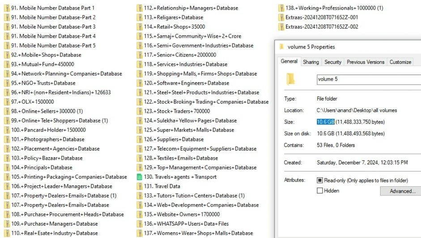Click the zip icon beside 113.+Religares+Database

[139, 17]
